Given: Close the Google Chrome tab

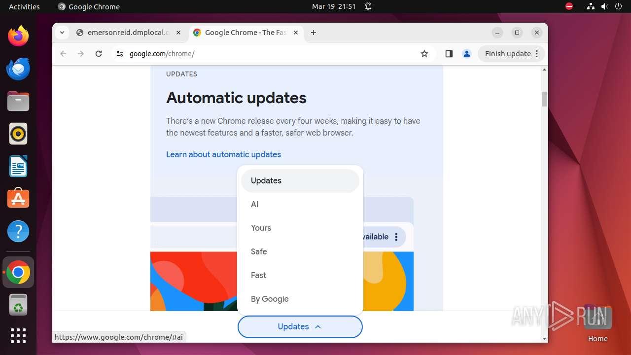Looking at the screenshot, I should click(x=296, y=33).
